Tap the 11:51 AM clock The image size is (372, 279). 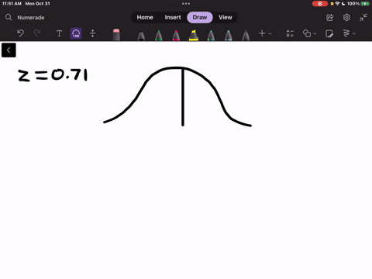pos(12,4)
